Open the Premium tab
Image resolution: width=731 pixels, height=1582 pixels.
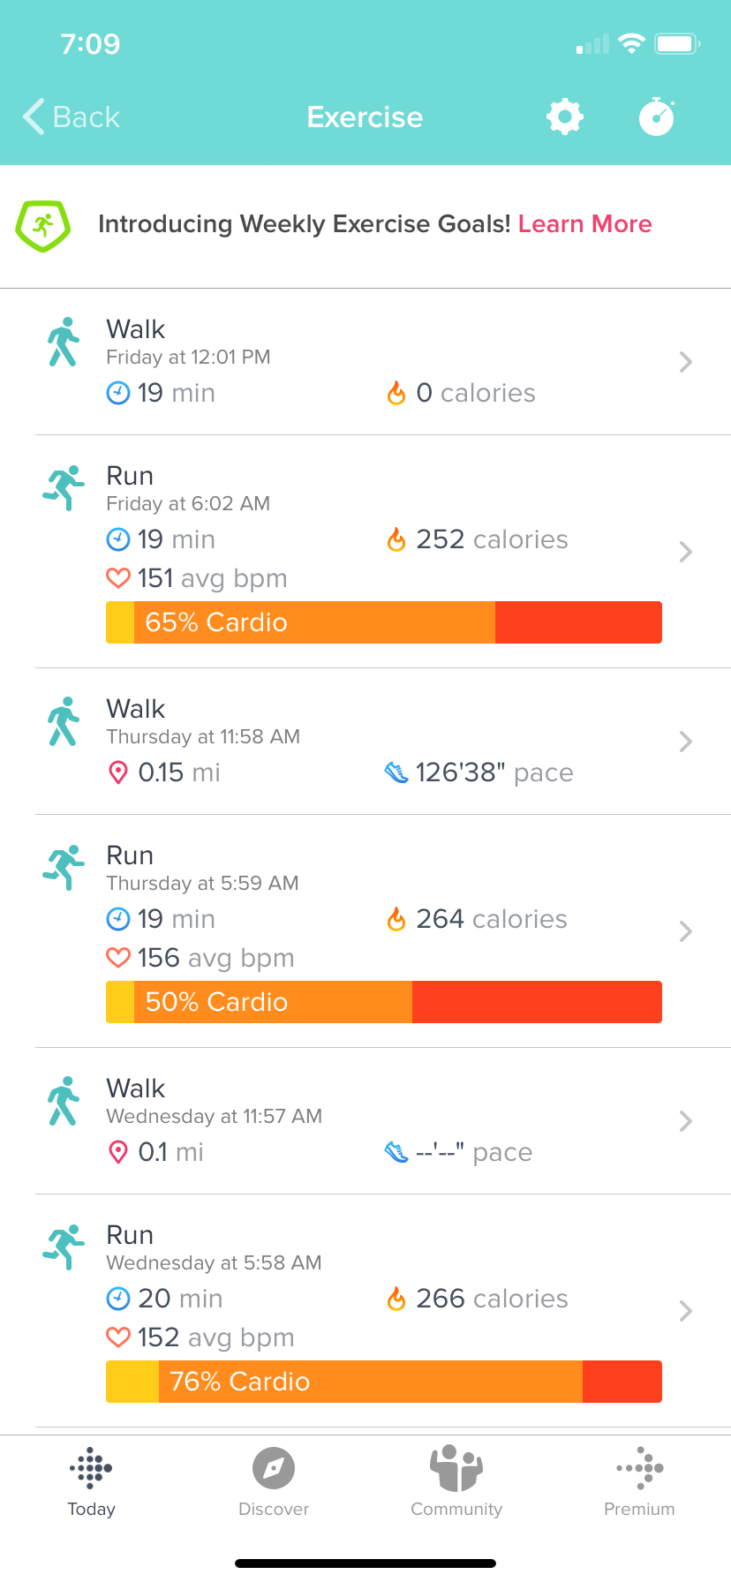(x=639, y=1482)
